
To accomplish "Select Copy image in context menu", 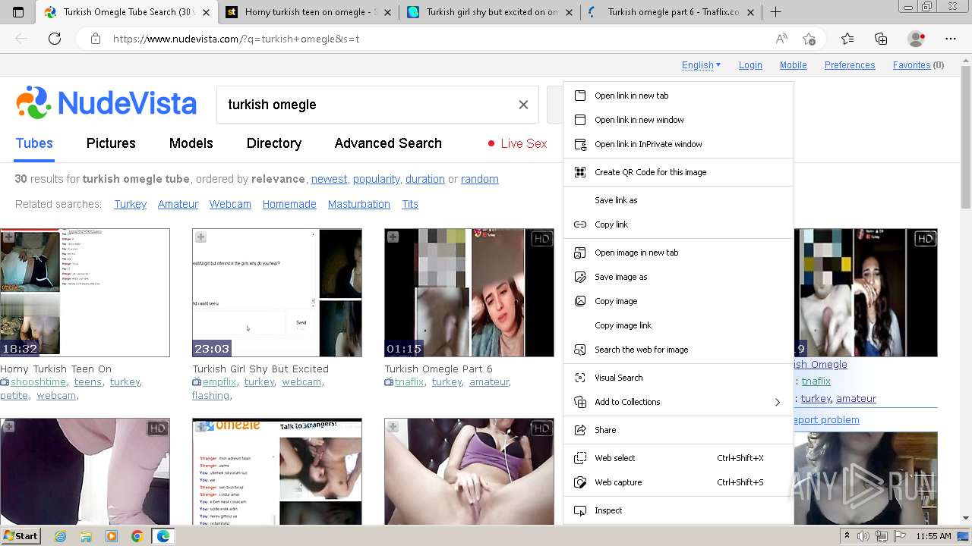I will [x=678, y=301].
